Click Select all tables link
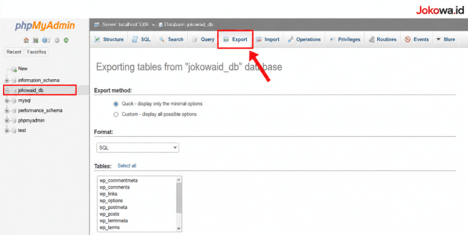Viewport: 468px width, 235px height. 127,166
